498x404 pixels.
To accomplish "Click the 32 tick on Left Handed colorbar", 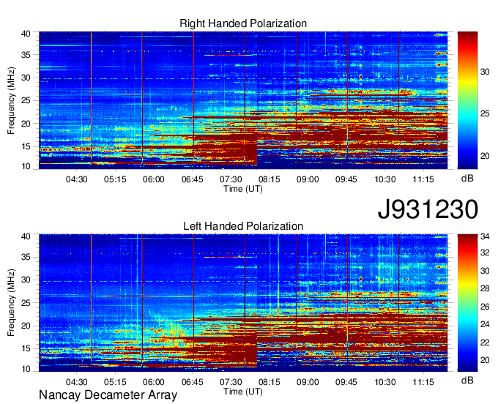I will point(485,252).
